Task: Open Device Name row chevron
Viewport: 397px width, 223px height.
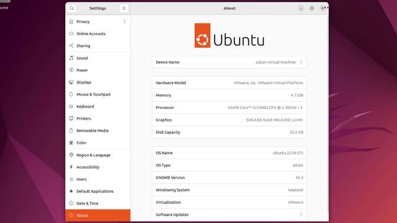Action: [301, 62]
